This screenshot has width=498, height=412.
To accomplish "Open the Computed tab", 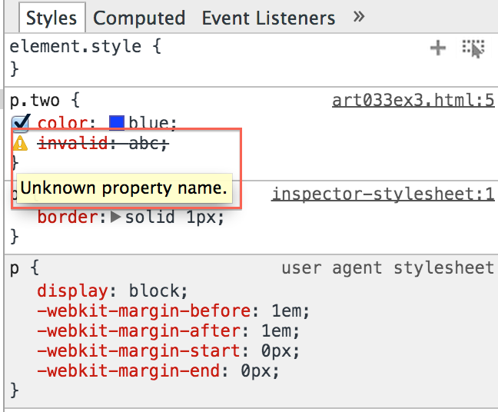I will [139, 18].
